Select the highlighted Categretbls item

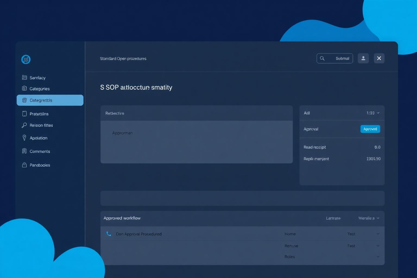point(50,100)
